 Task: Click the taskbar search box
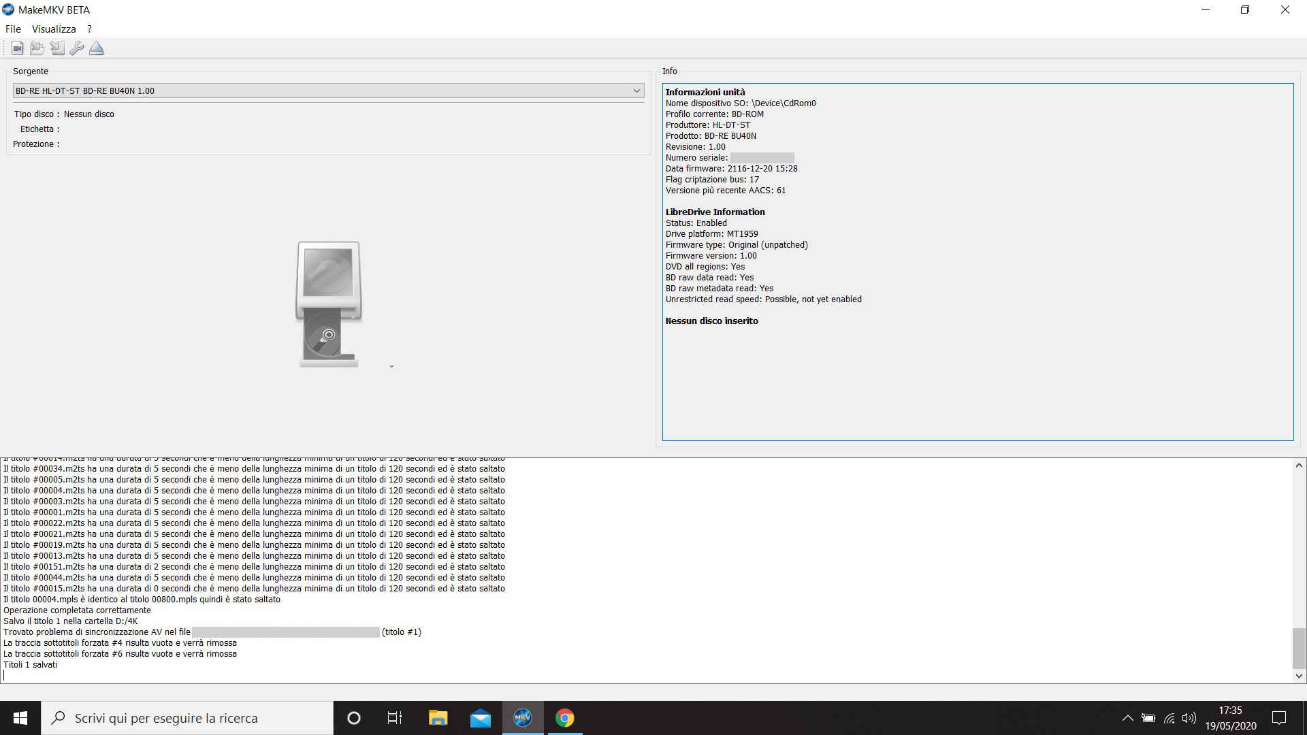[187, 718]
